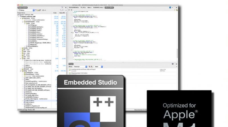Click the first arrow icon after Transcript dropdown

click(x=89, y=67)
